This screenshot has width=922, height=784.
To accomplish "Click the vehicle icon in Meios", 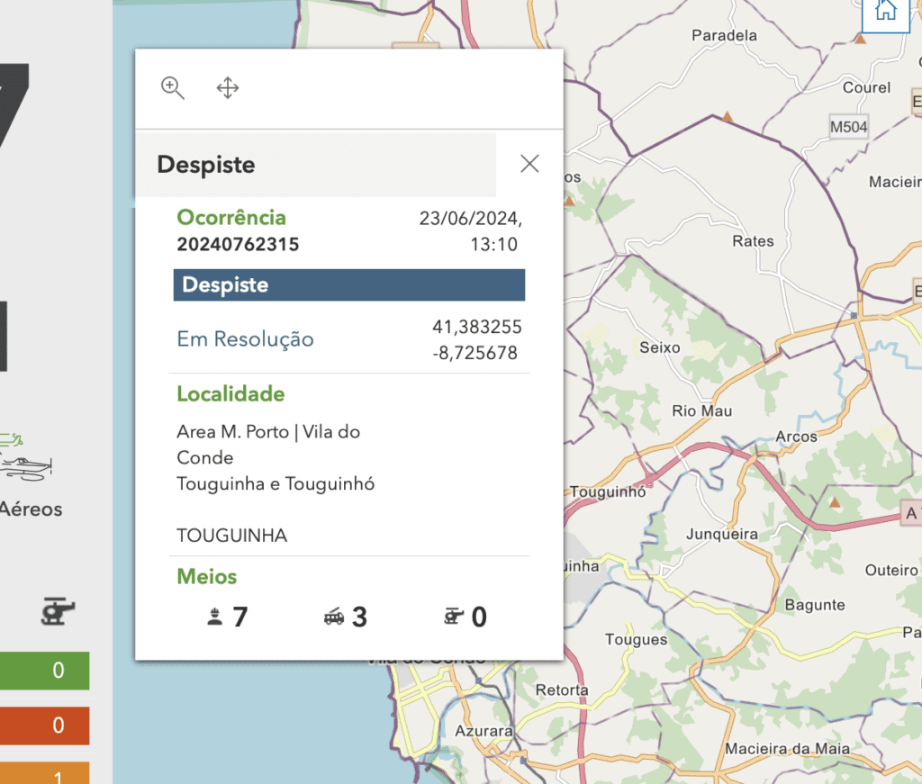I will (334, 617).
